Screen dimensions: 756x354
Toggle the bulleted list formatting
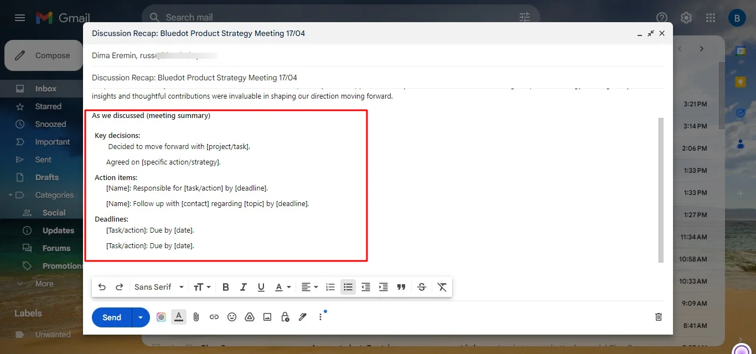point(348,287)
